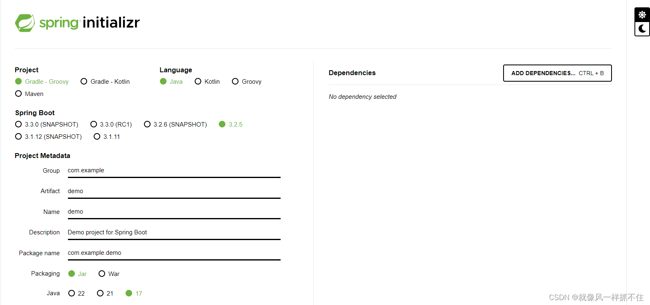Select Spring Boot 3.3.0 (SNAPSHOT)
Image resolution: width=650 pixels, height=305 pixels.
click(47, 125)
